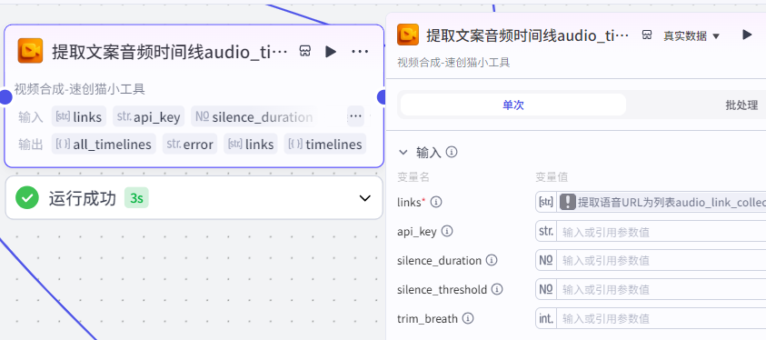Viewport: 766px width, 340px height.
Task: Click the silence_duration chip on node
Action: click(x=254, y=116)
